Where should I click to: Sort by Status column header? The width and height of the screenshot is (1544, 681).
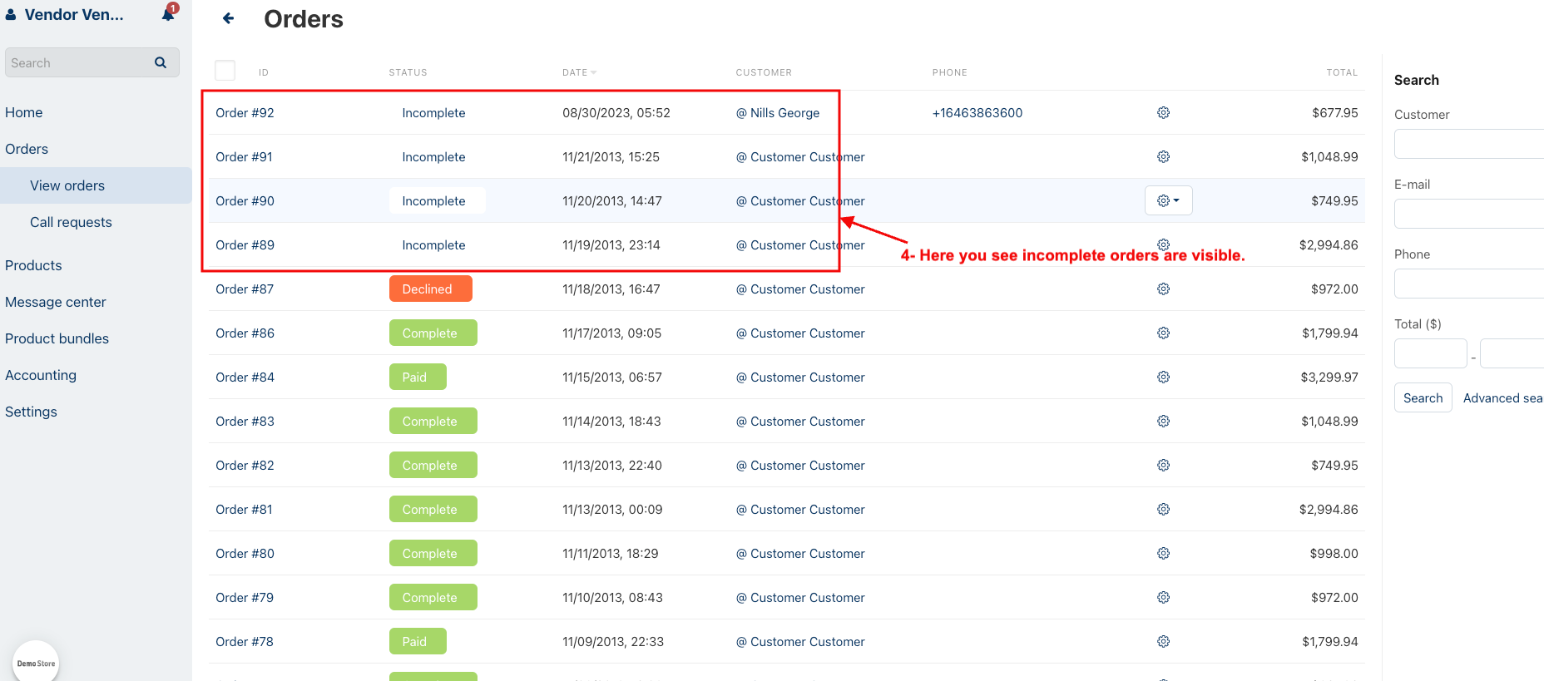tap(408, 72)
